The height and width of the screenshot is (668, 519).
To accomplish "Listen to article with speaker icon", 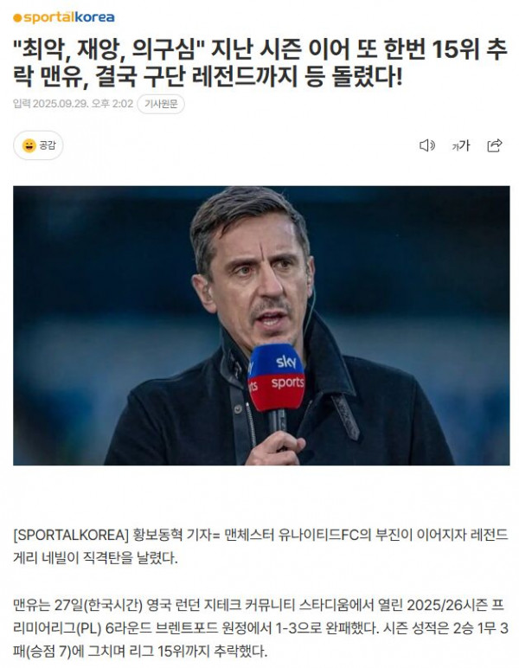I will click(x=427, y=145).
